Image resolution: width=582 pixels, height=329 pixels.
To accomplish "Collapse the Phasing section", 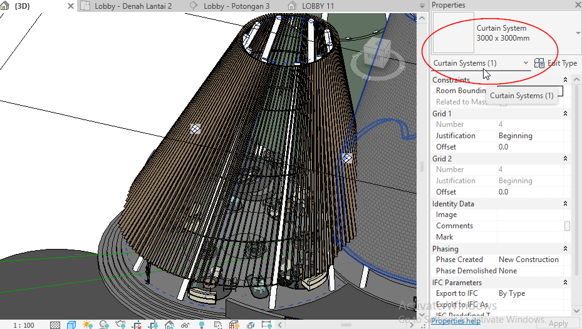I will point(565,248).
